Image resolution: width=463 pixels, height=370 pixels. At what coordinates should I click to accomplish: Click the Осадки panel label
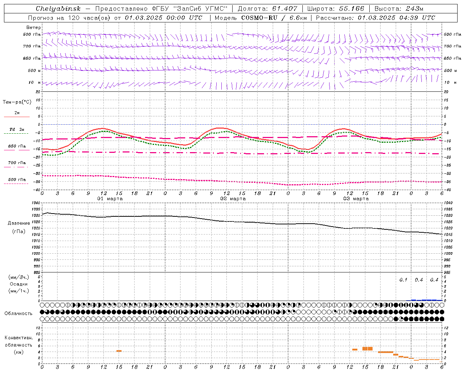pyautogui.click(x=19, y=284)
